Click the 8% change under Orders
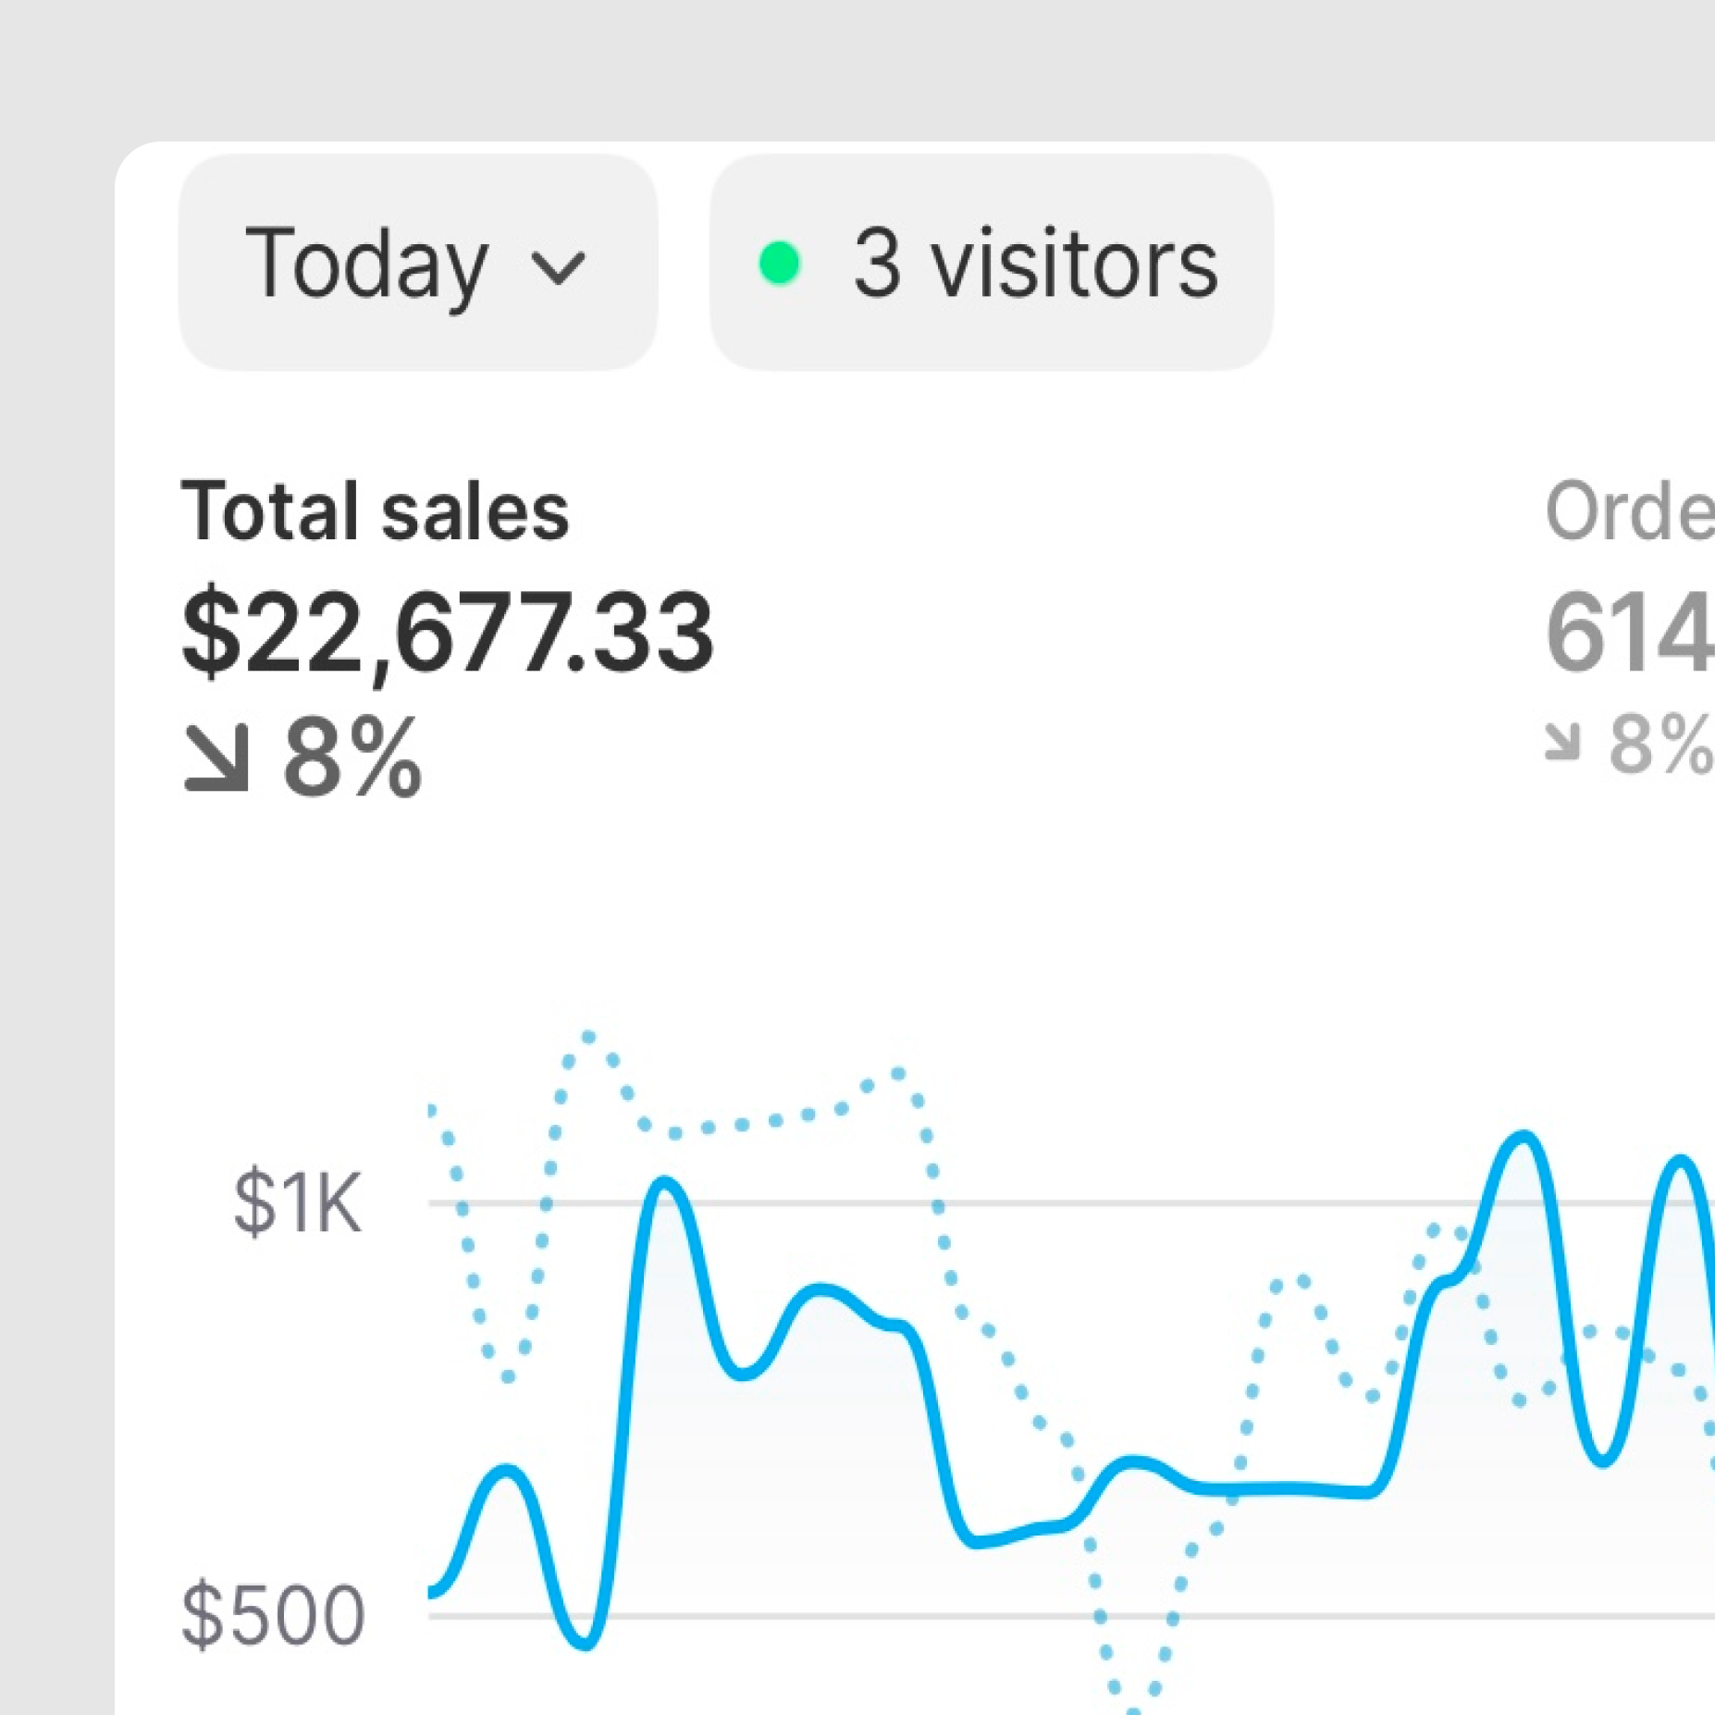This screenshot has height=1715, width=1715. coord(1660,745)
